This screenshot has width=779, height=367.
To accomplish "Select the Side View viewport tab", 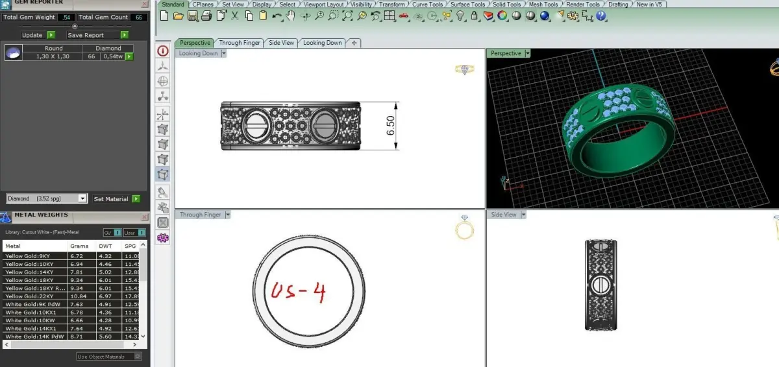I will [x=281, y=43].
